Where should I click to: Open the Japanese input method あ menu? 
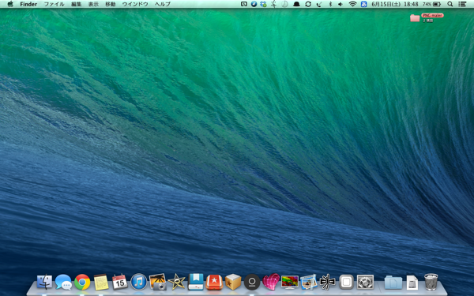pos(363,4)
